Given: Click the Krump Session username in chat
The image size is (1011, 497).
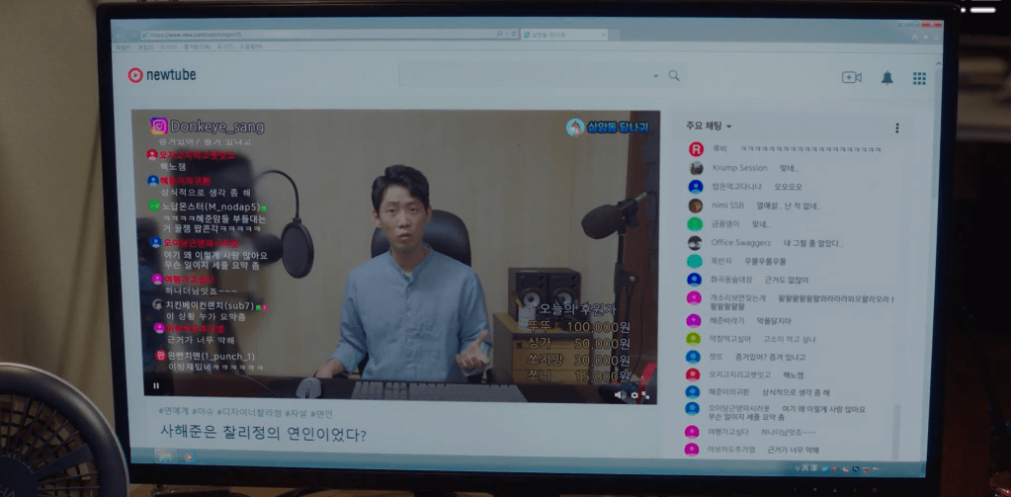Looking at the screenshot, I should pos(739,168).
